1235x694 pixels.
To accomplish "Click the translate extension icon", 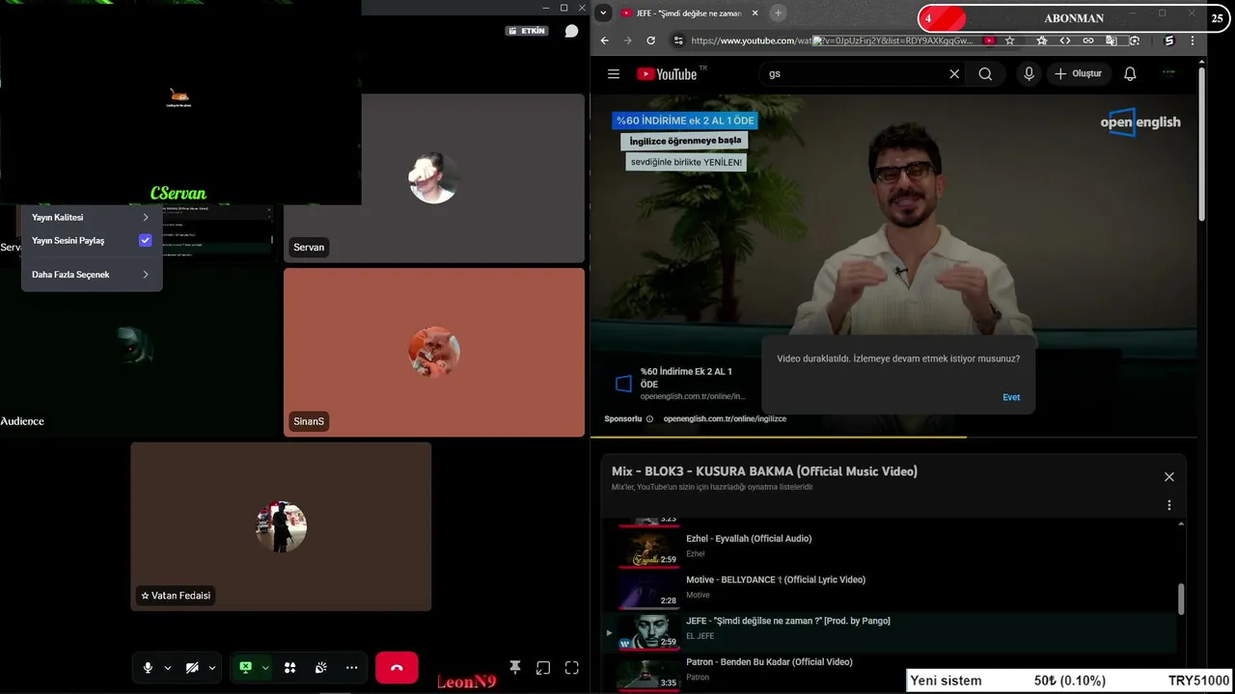I will [x=1111, y=40].
